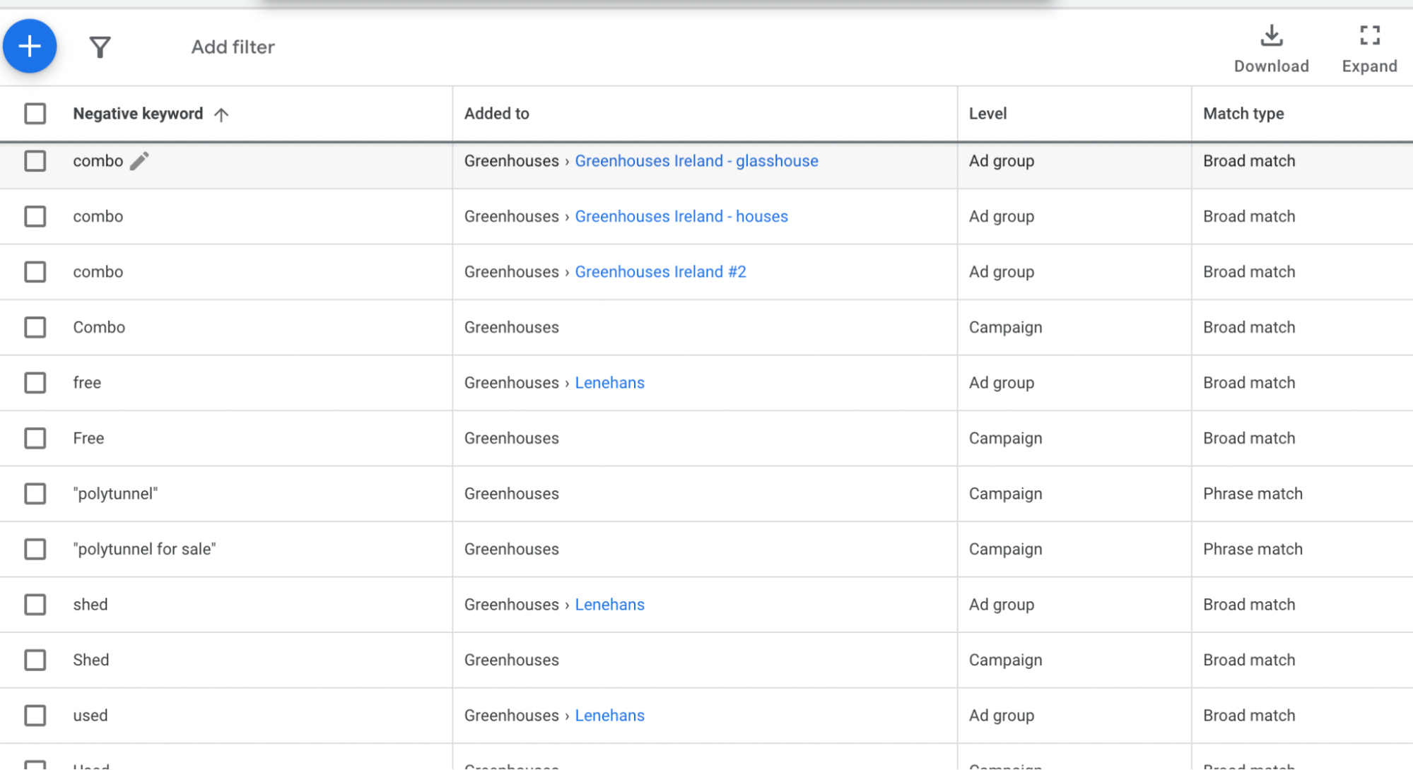
Task: Open Lenehans ad group link under free keyword
Action: click(609, 382)
